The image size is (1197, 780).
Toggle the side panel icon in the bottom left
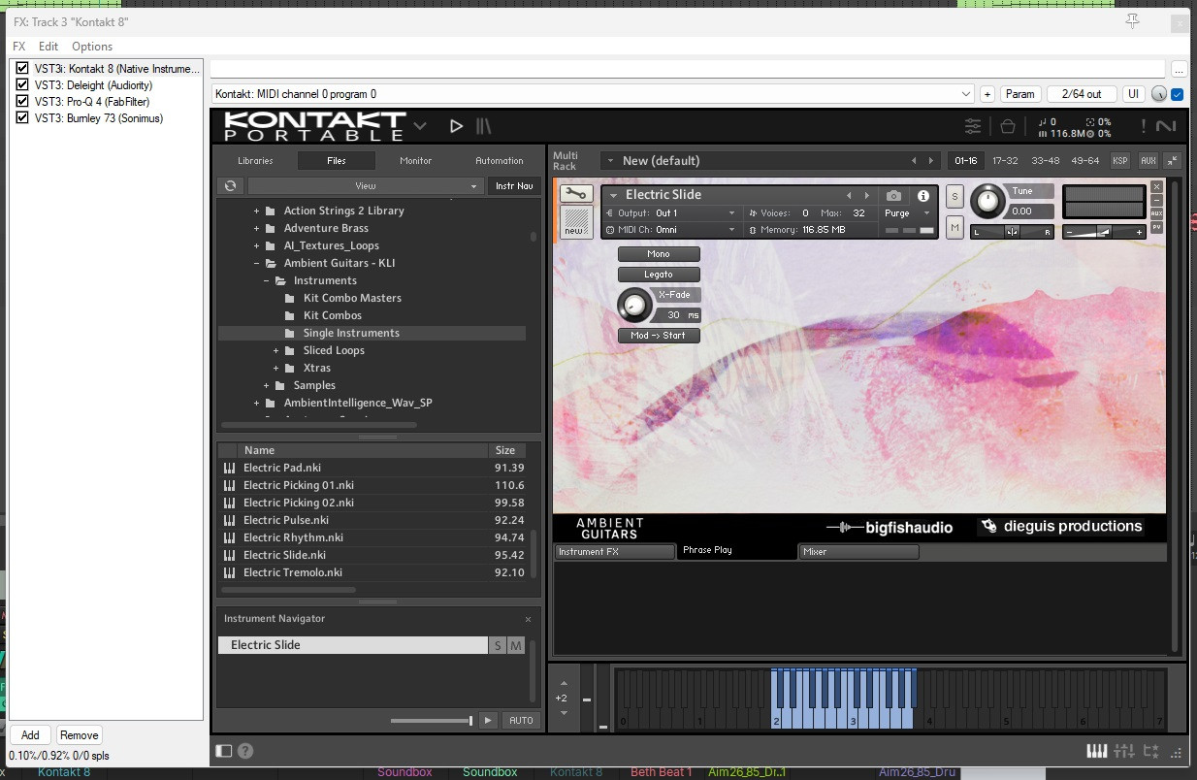click(224, 751)
